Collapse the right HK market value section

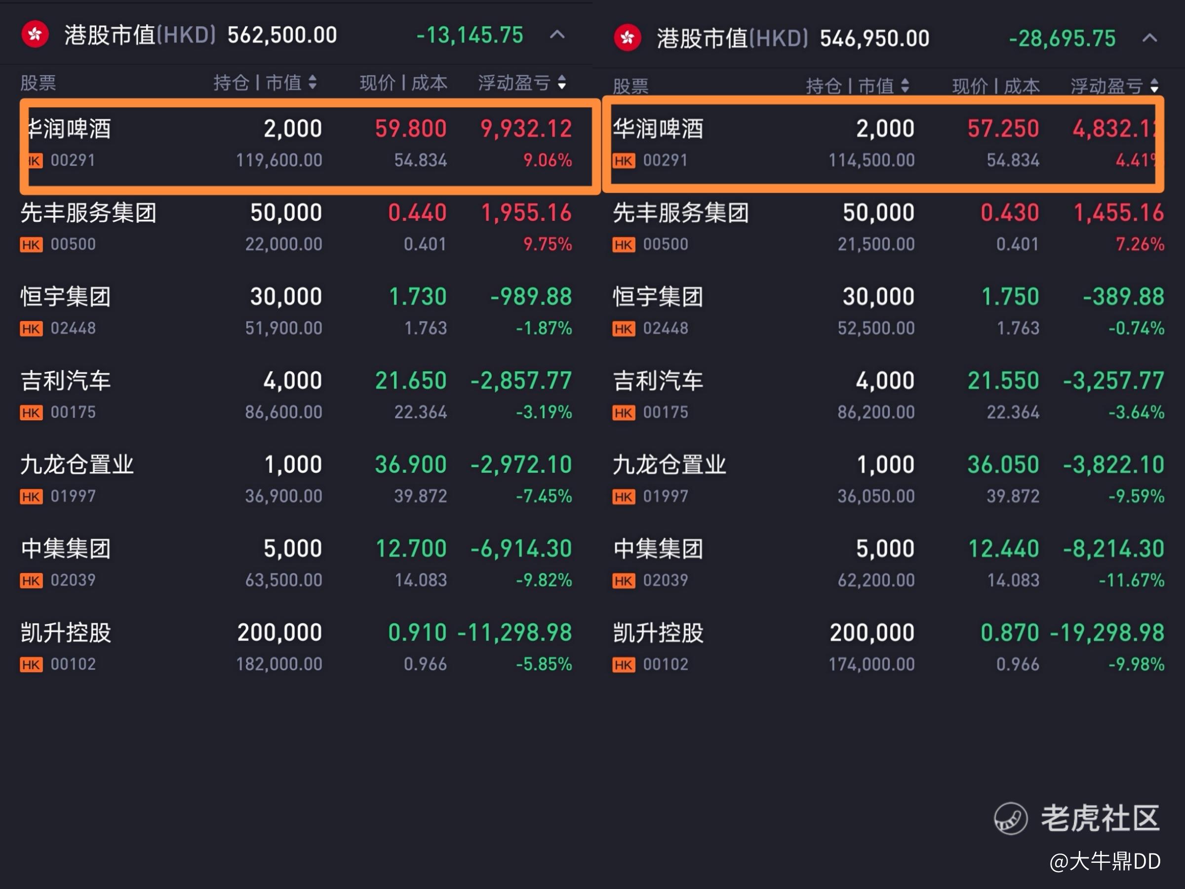pyautogui.click(x=1149, y=39)
